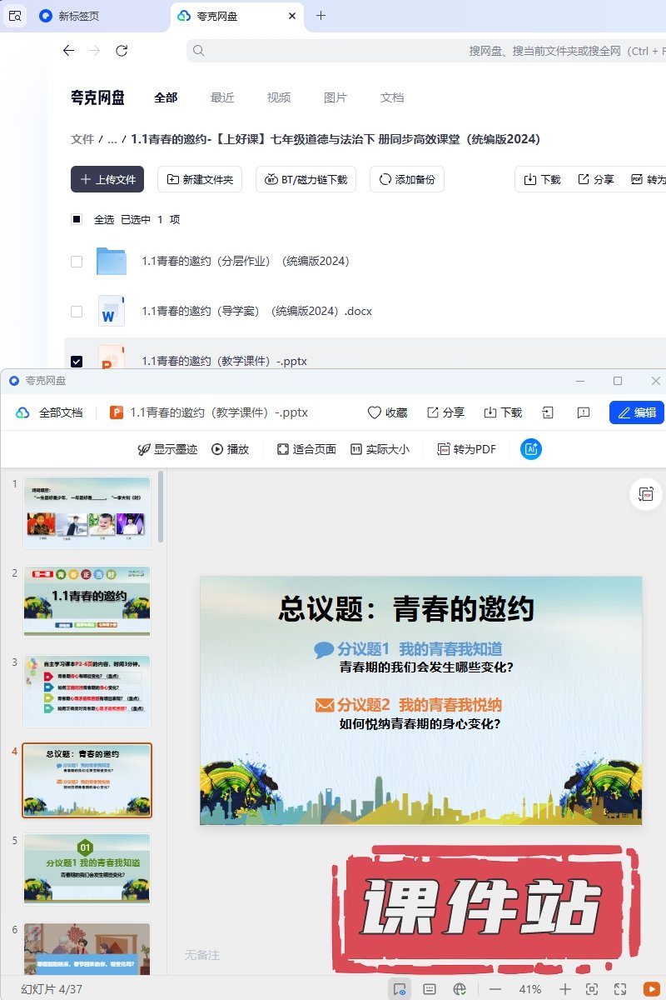Expand the breadcrumb ellipsis path
666x1000 pixels.
coord(112,139)
